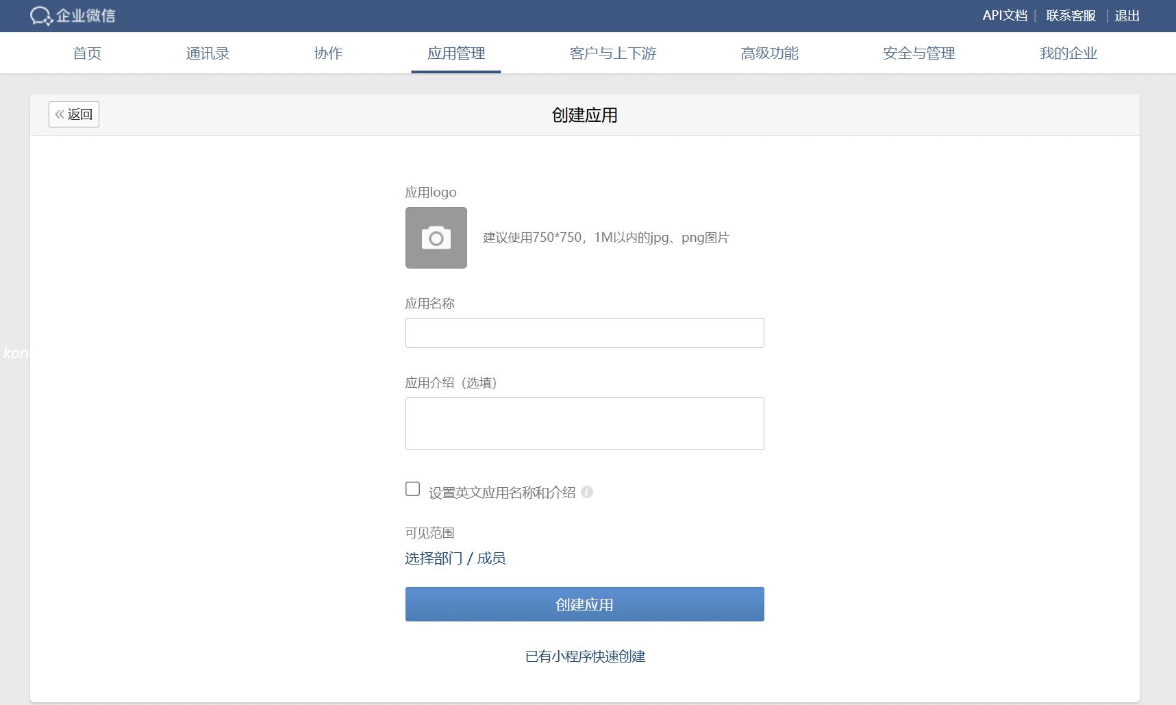Upload app logo via camera icon

click(436, 238)
